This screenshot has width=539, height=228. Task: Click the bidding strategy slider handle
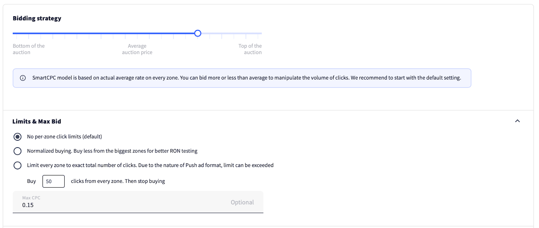tap(198, 33)
